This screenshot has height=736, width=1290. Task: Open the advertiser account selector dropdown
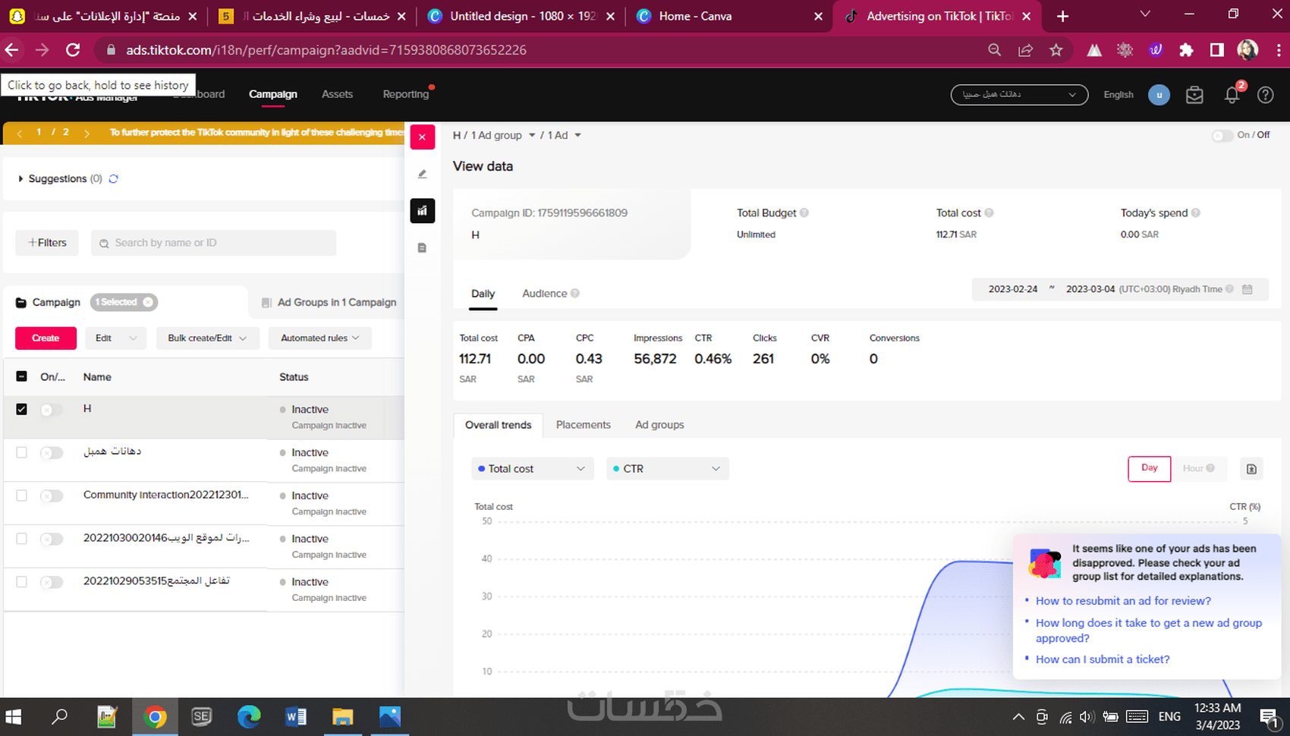click(1019, 95)
